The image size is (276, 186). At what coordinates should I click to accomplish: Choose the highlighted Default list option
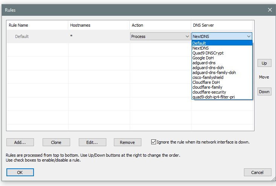coord(199,43)
